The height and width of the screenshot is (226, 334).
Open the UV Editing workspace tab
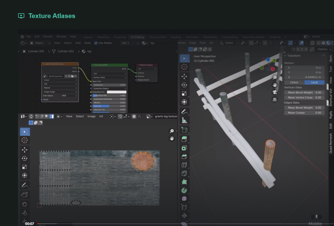(x=137, y=37)
